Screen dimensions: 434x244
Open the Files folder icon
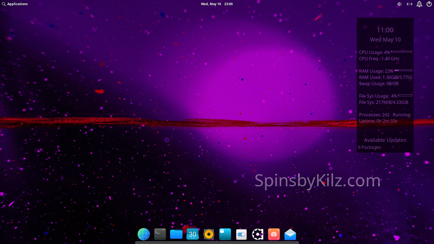pos(176,234)
